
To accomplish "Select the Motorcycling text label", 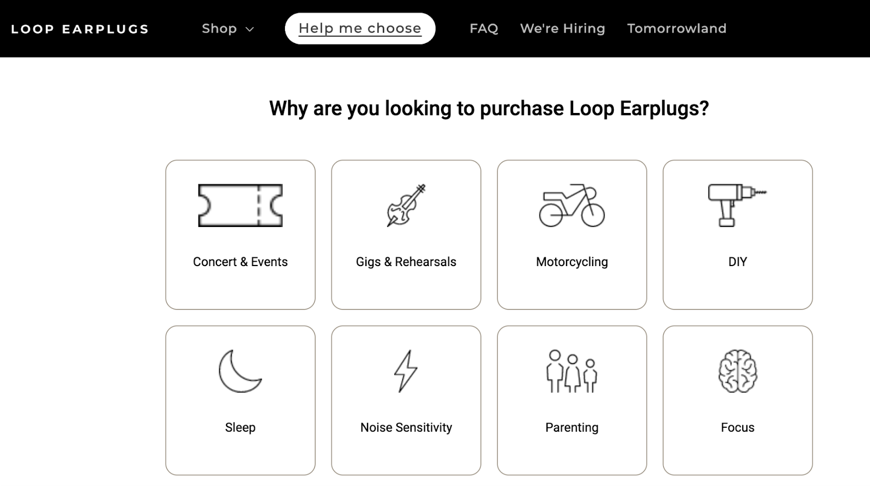I will pyautogui.click(x=572, y=262).
